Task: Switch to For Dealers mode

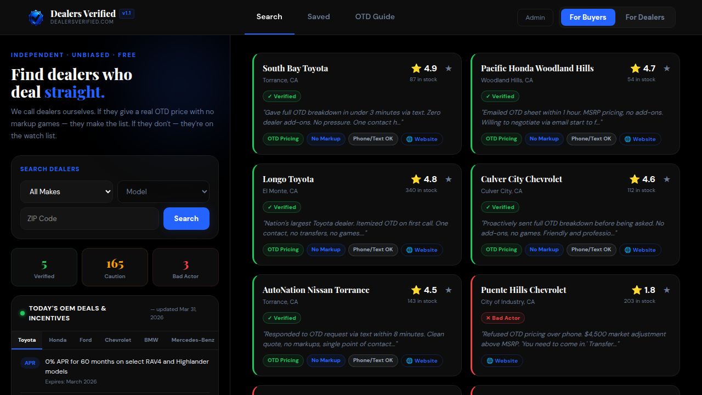Action: coord(644,17)
